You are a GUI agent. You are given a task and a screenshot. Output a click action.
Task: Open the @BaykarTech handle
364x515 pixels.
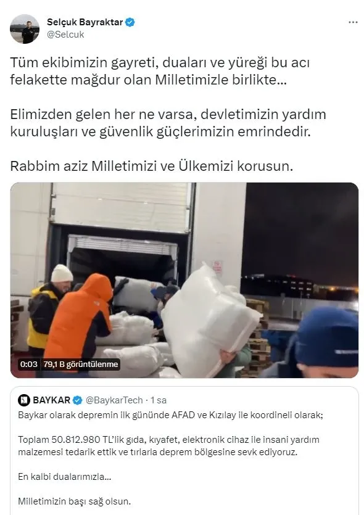click(114, 400)
